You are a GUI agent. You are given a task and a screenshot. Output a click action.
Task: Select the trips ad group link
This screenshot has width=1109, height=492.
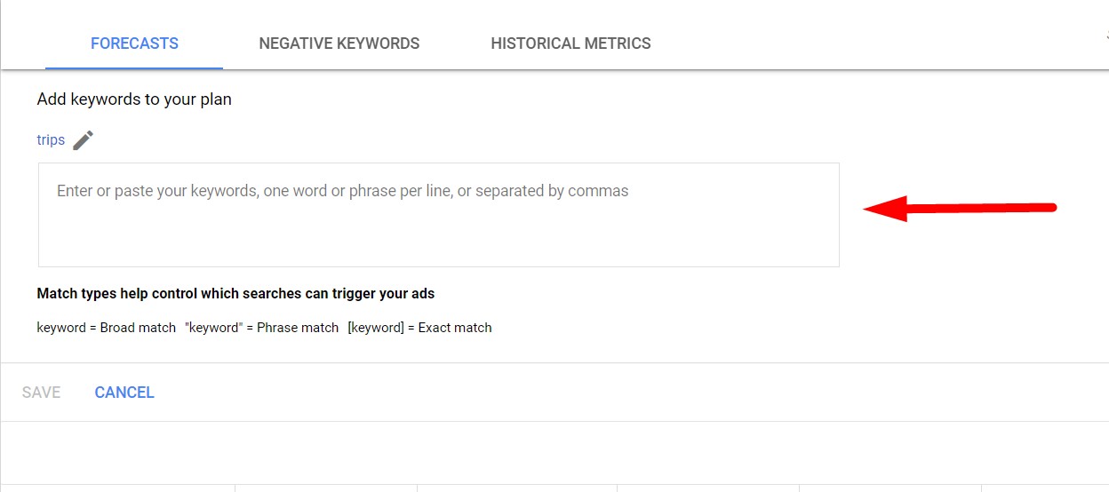51,140
